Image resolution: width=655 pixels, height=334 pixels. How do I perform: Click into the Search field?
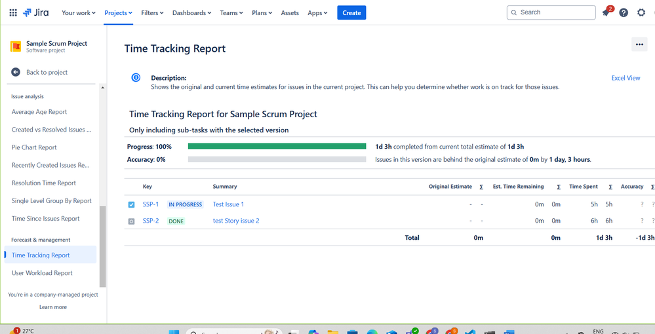click(551, 12)
